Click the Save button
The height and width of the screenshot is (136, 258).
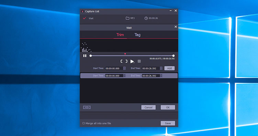tap(168, 123)
